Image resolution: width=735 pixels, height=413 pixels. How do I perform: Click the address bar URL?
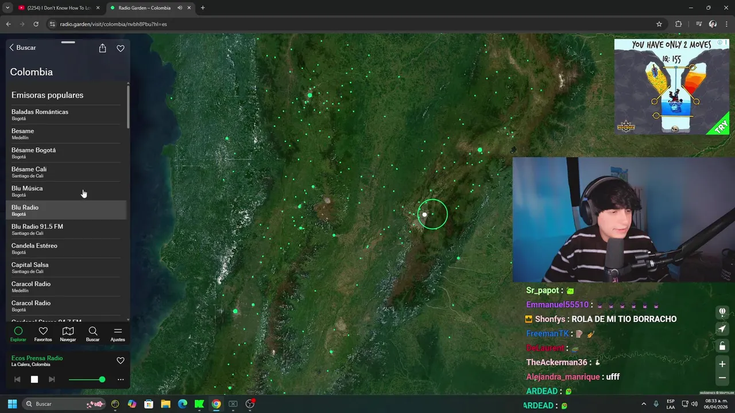tap(114, 24)
